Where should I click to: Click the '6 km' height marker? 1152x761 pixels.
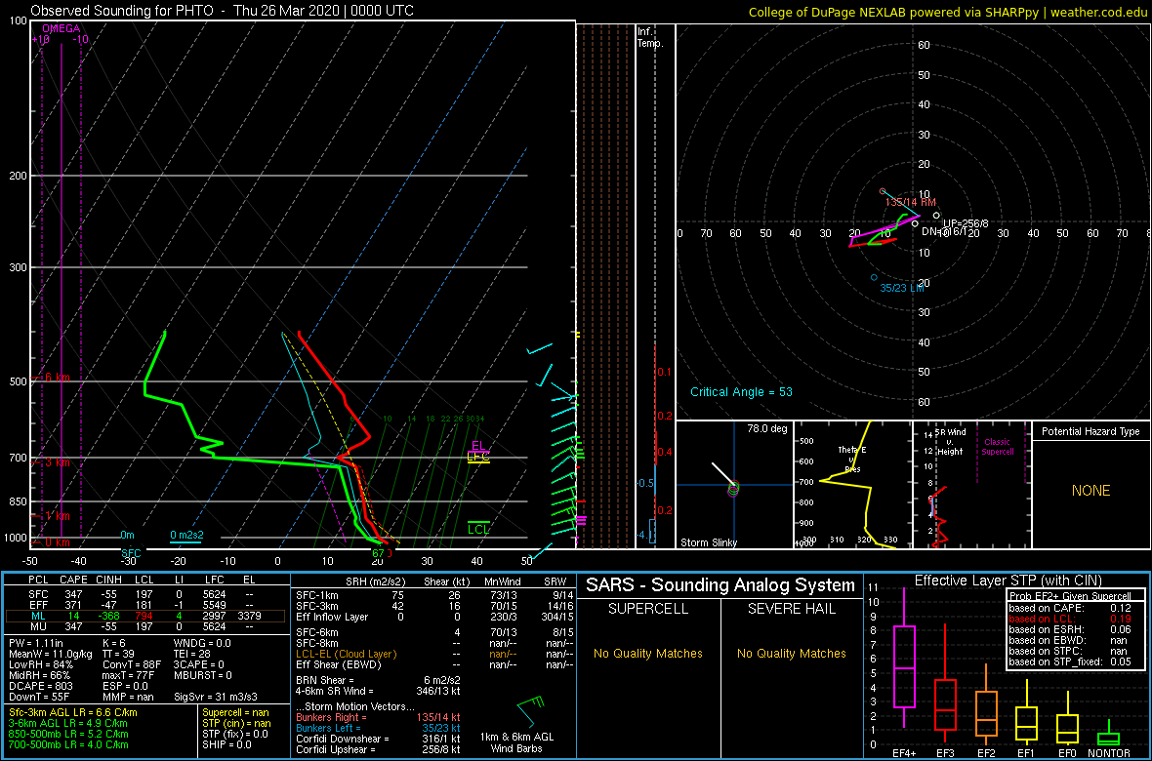pos(57,378)
